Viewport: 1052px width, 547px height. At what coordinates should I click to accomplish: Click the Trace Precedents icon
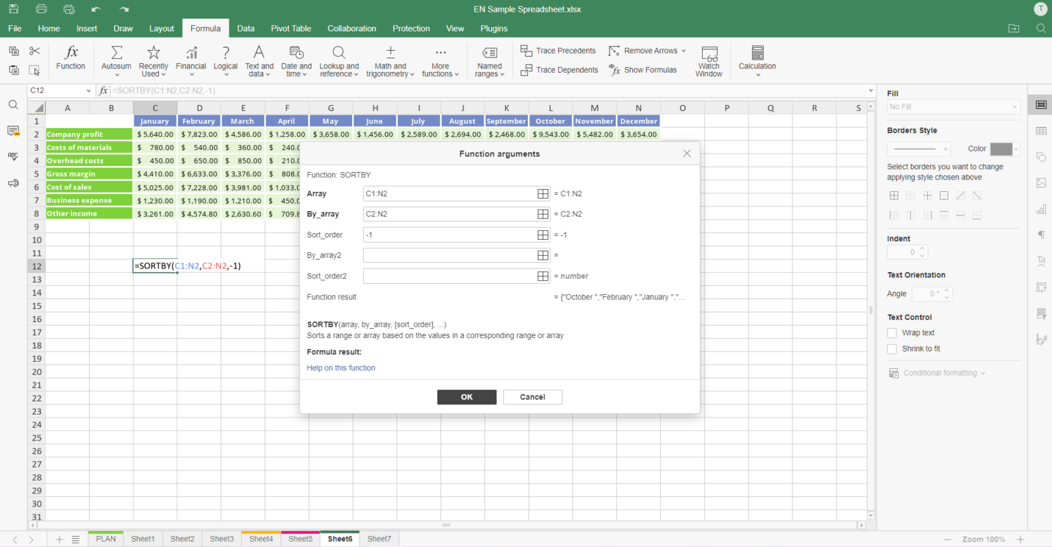pos(526,51)
